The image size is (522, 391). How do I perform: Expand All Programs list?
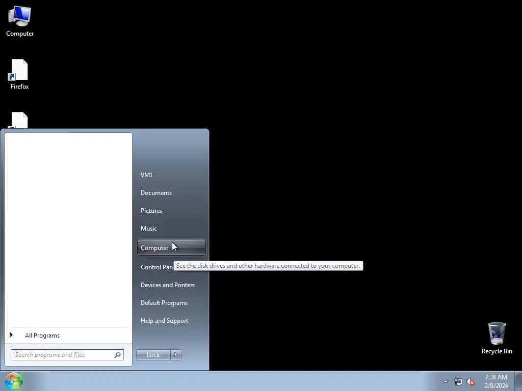(68, 336)
